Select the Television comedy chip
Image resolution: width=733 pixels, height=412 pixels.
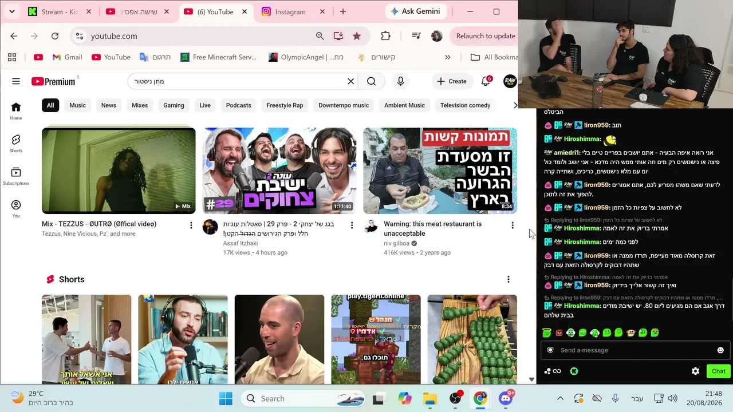tap(465, 105)
